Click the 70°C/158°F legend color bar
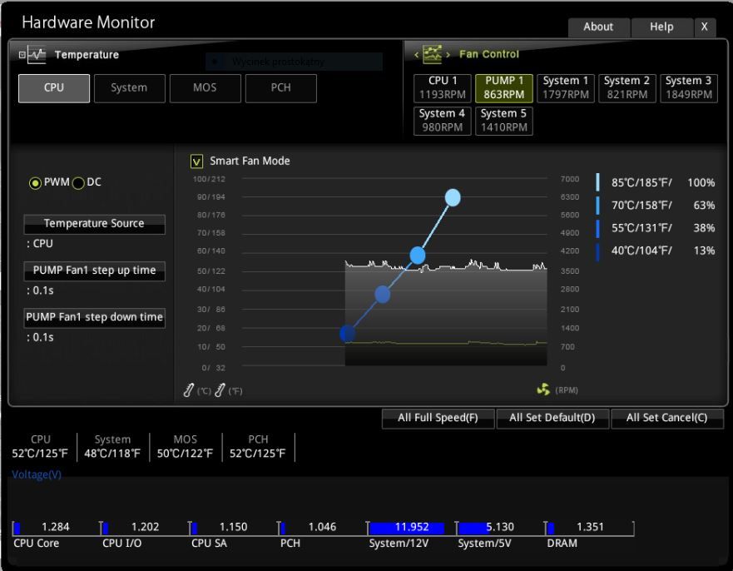The image size is (733, 571). (598, 206)
